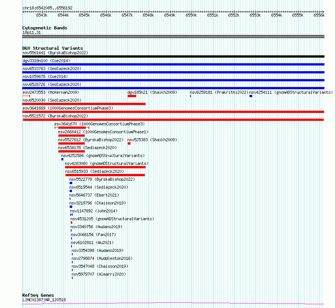This screenshot has height=308, width=335.
Task: Click the 6543k tick on the ruler
Action: coord(42,15)
